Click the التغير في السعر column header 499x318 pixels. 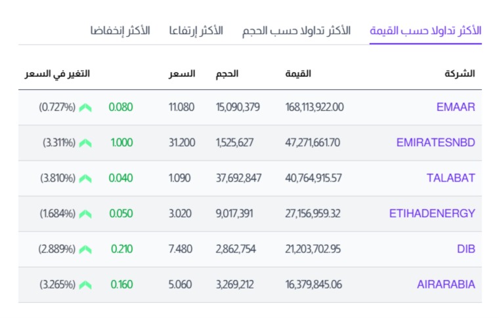[x=57, y=73]
